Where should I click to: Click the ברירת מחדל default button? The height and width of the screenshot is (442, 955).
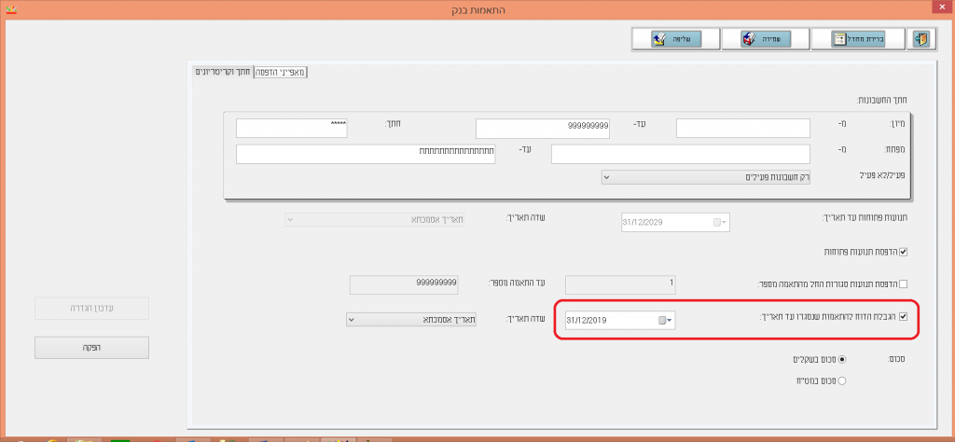tap(858, 39)
